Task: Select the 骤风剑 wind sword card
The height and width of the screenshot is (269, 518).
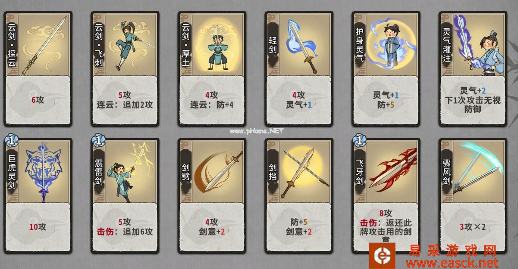Action: 473,195
